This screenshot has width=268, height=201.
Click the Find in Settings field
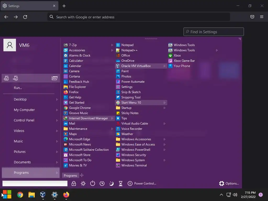[214, 32]
